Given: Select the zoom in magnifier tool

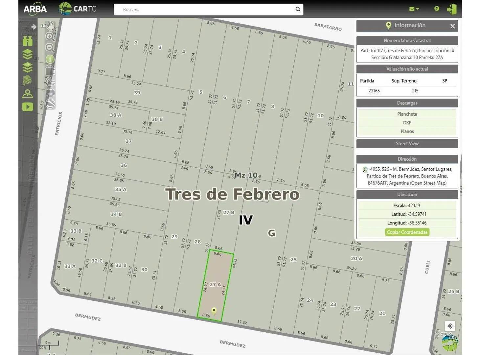Looking at the screenshot, I should (50, 37).
